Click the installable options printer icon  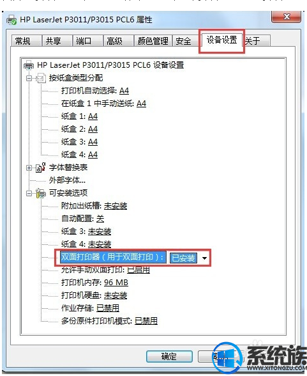(x=41, y=193)
